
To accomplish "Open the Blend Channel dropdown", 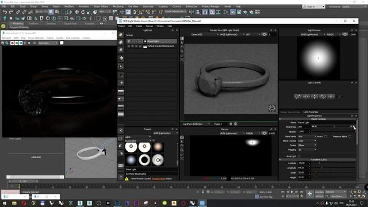I will [307, 141].
